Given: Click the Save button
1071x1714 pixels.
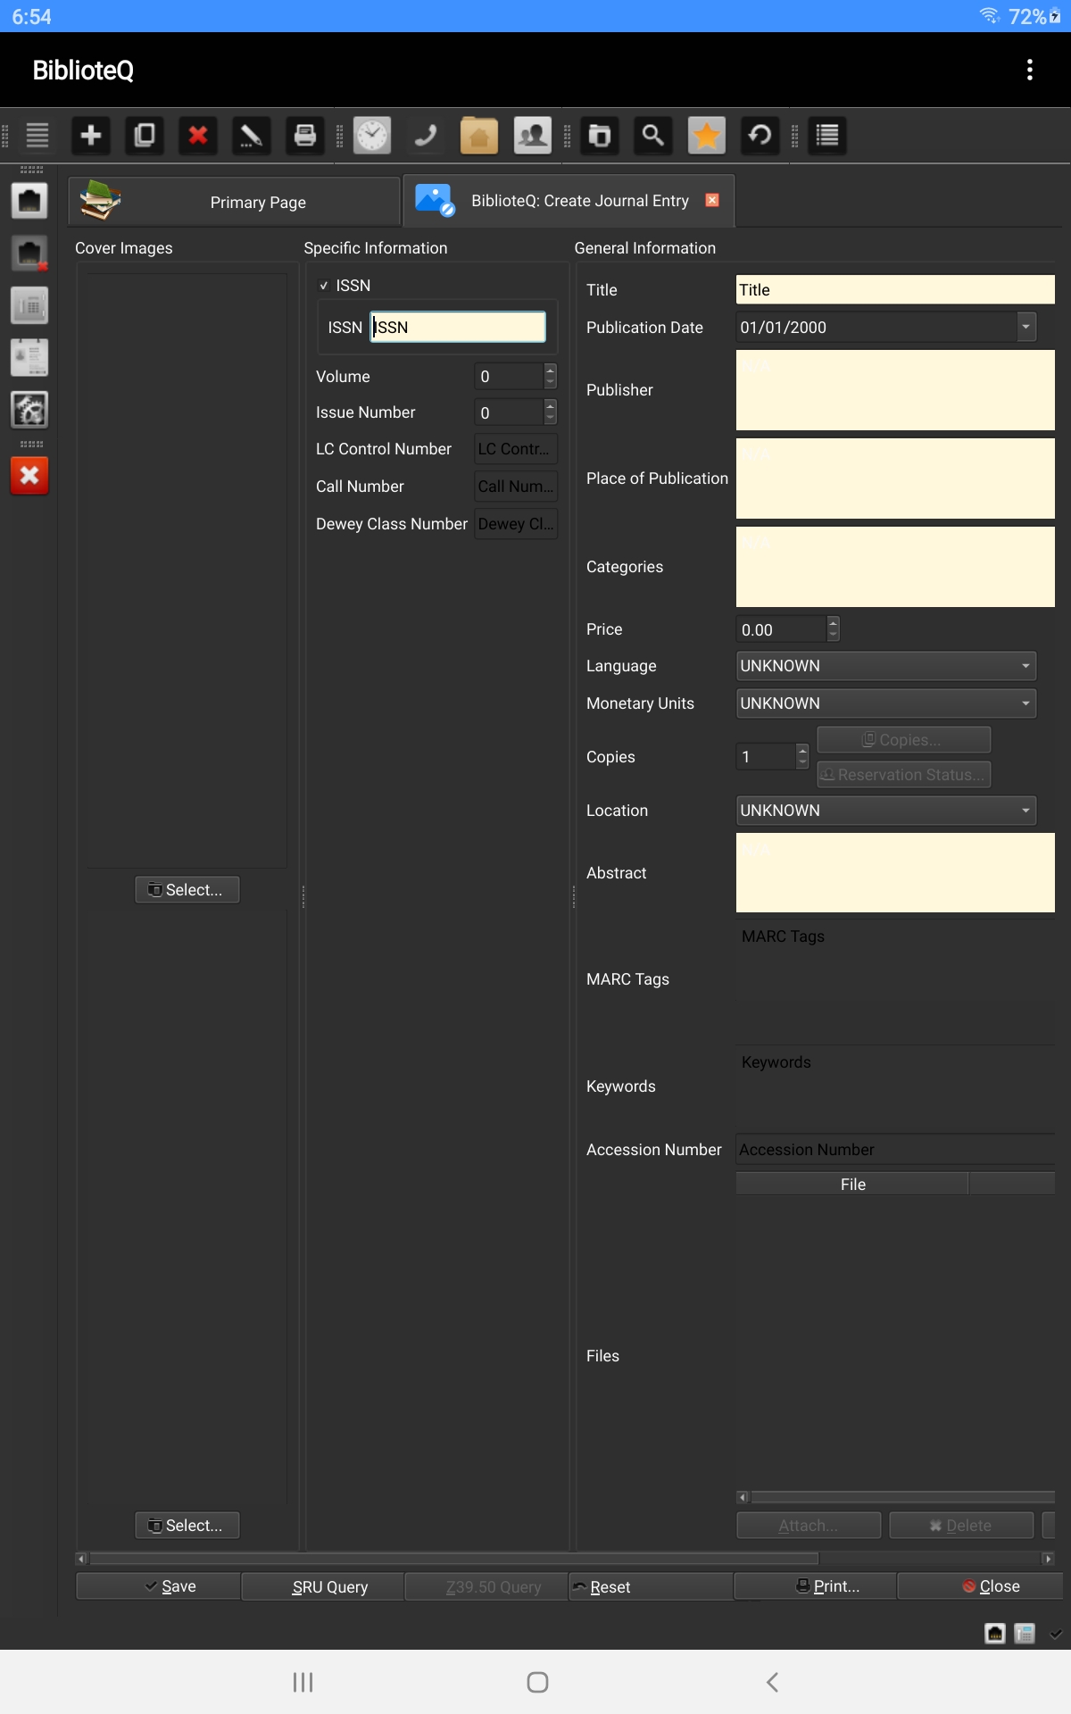Looking at the screenshot, I should pos(158,1586).
